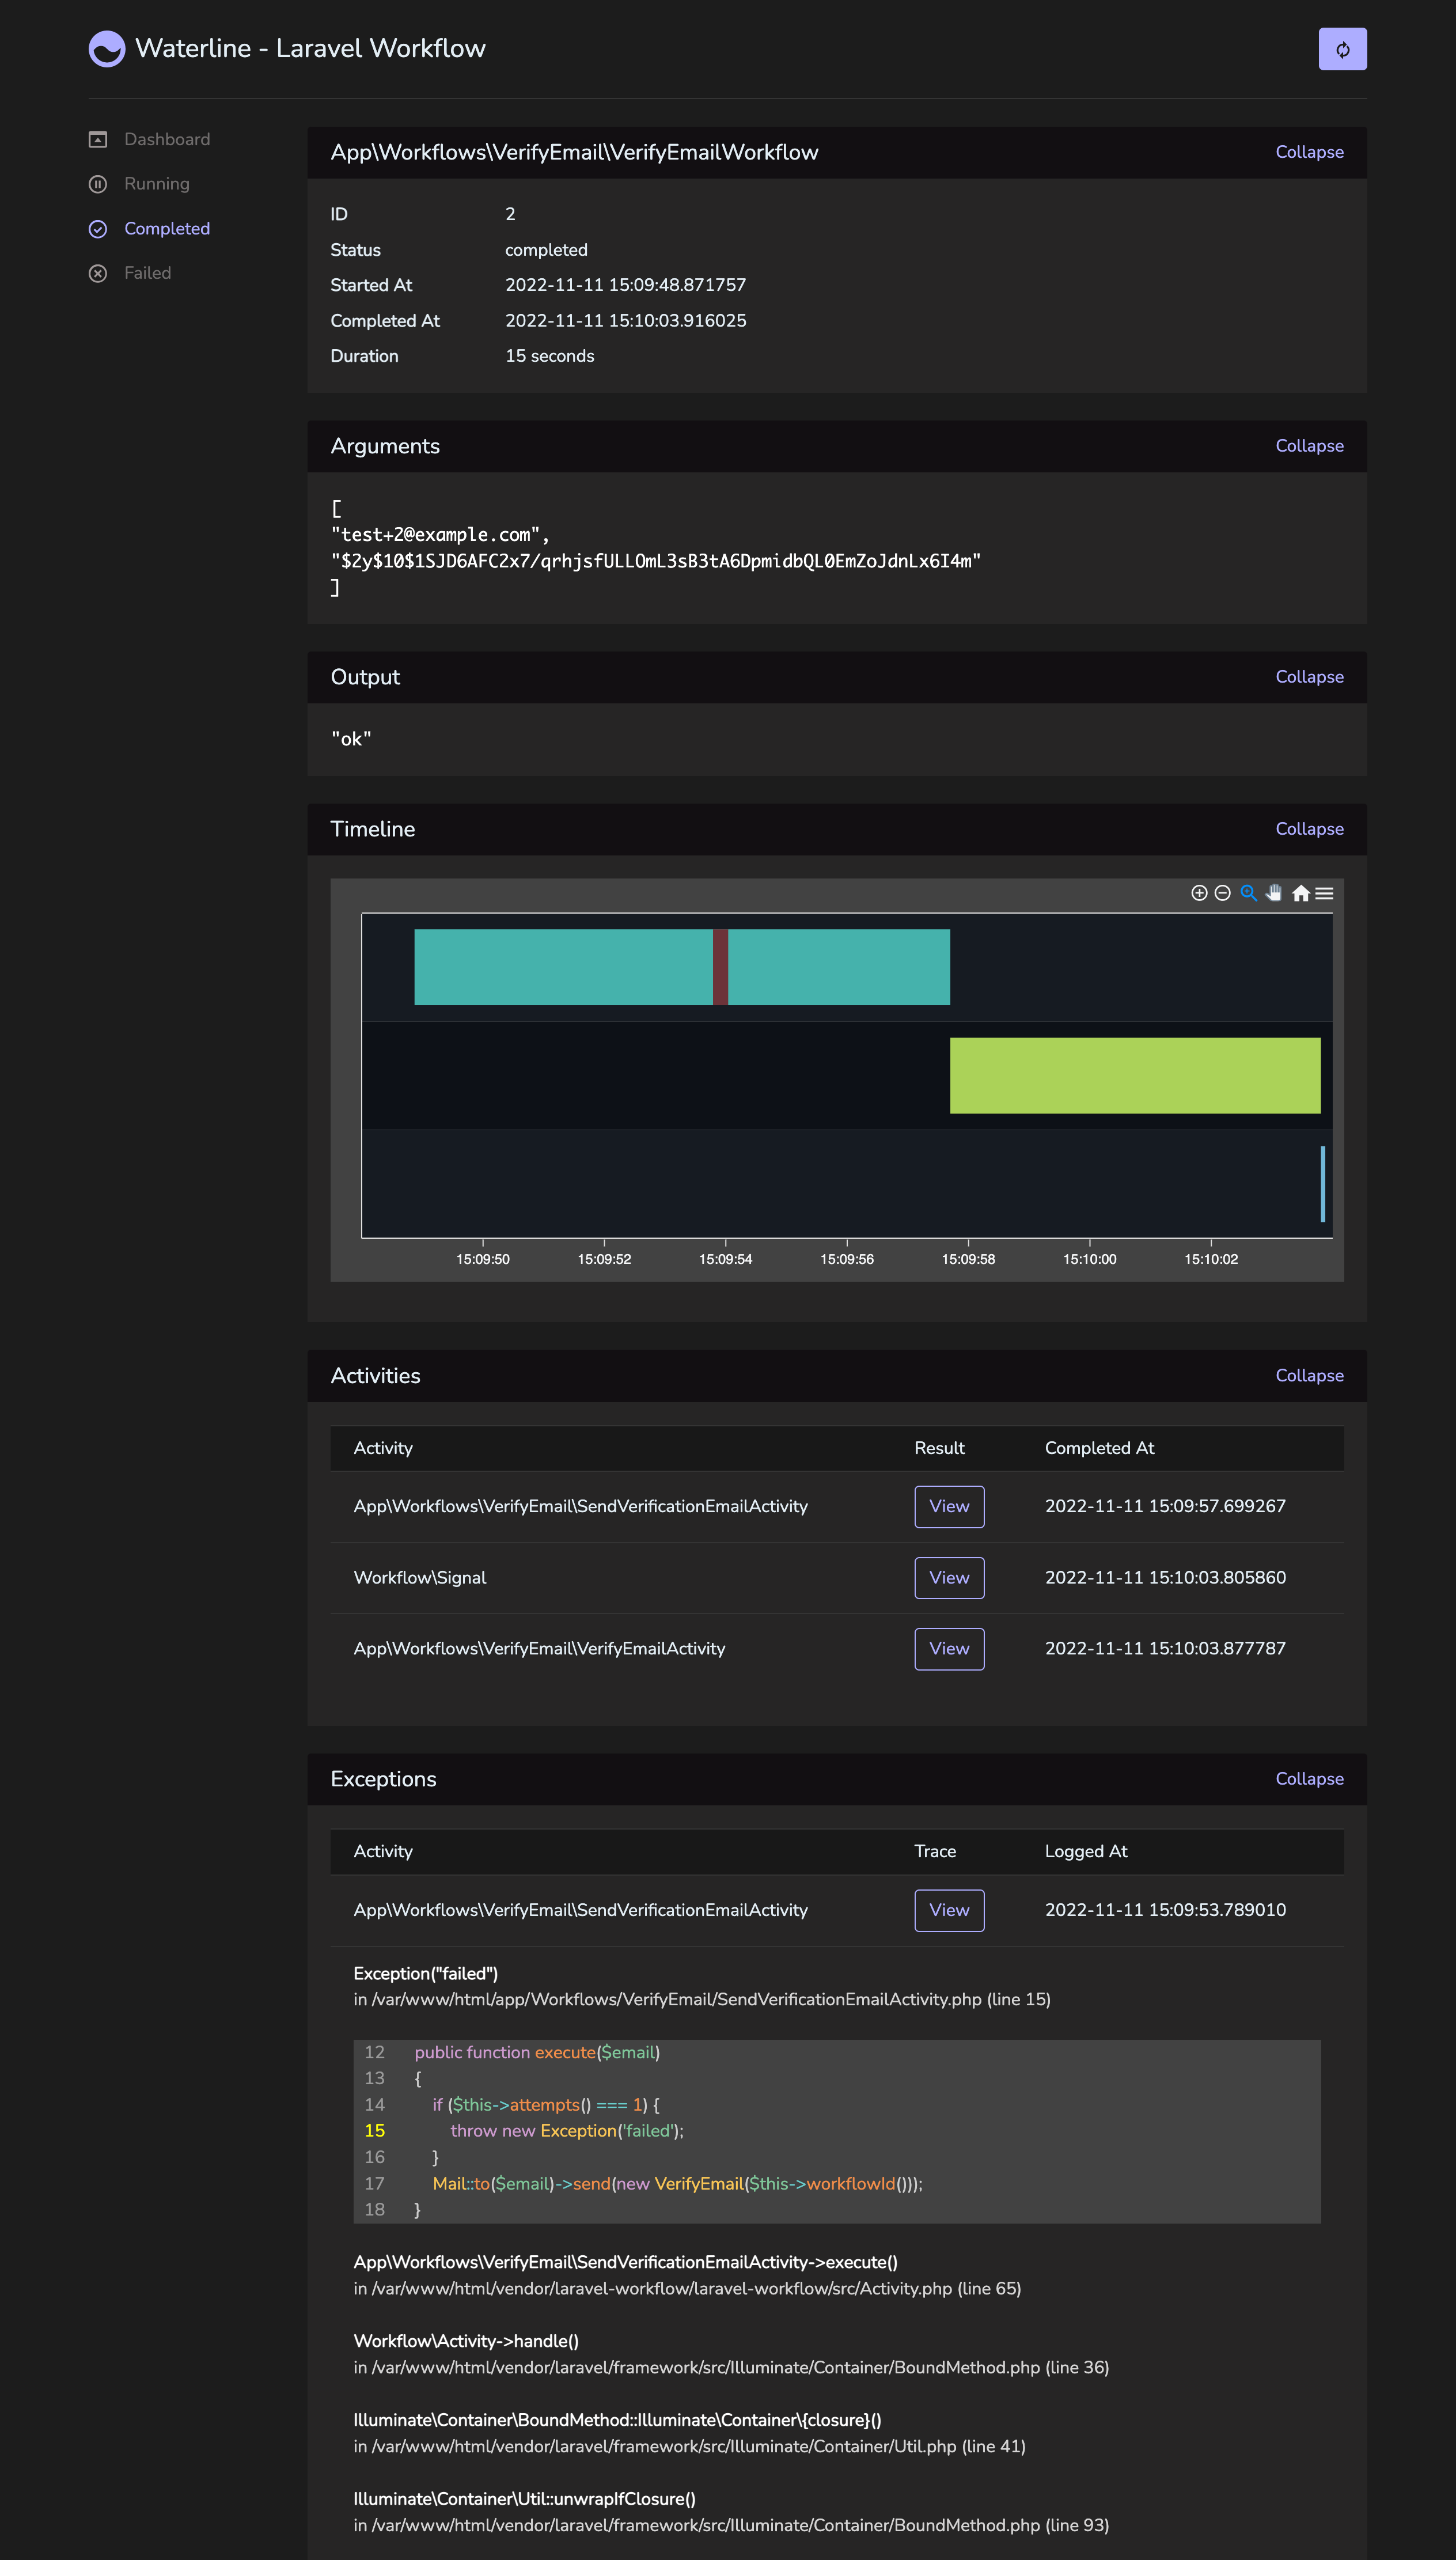Select the pan hand tool on the timeline
Viewport: 1456px width, 2560px height.
point(1274,893)
